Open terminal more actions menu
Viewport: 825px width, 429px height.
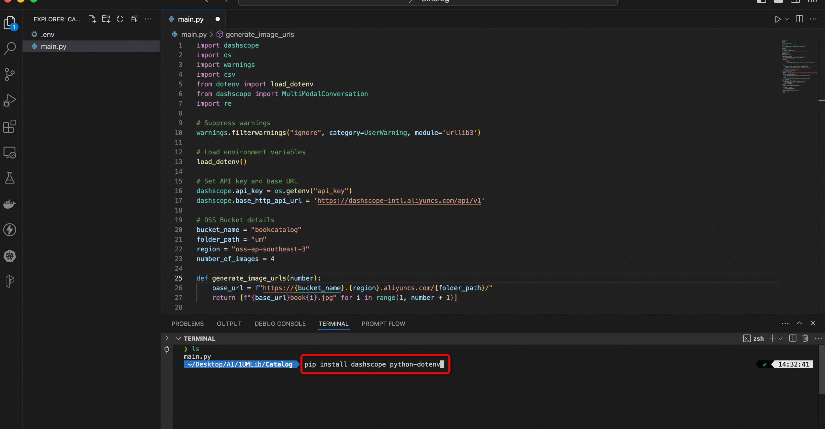click(818, 338)
